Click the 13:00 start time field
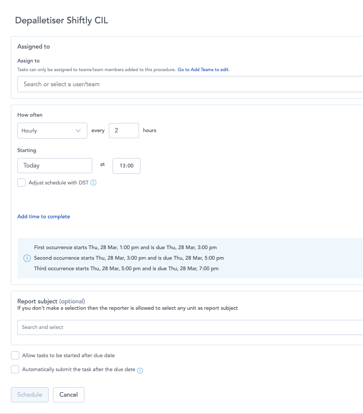Image resolution: width=363 pixels, height=414 pixels. pos(127,166)
